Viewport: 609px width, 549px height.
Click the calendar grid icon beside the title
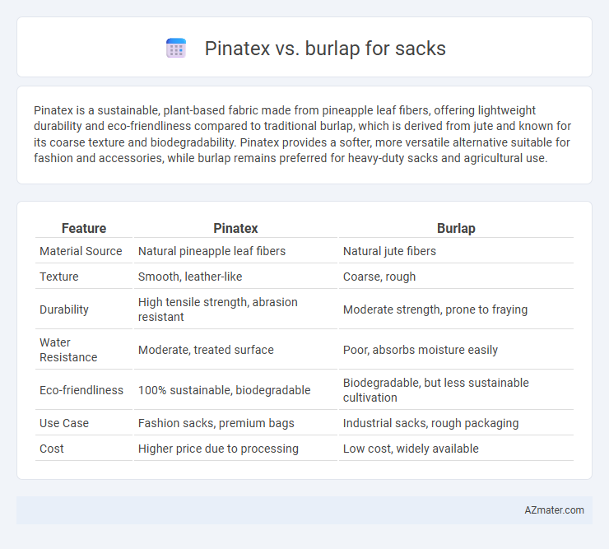coord(176,49)
